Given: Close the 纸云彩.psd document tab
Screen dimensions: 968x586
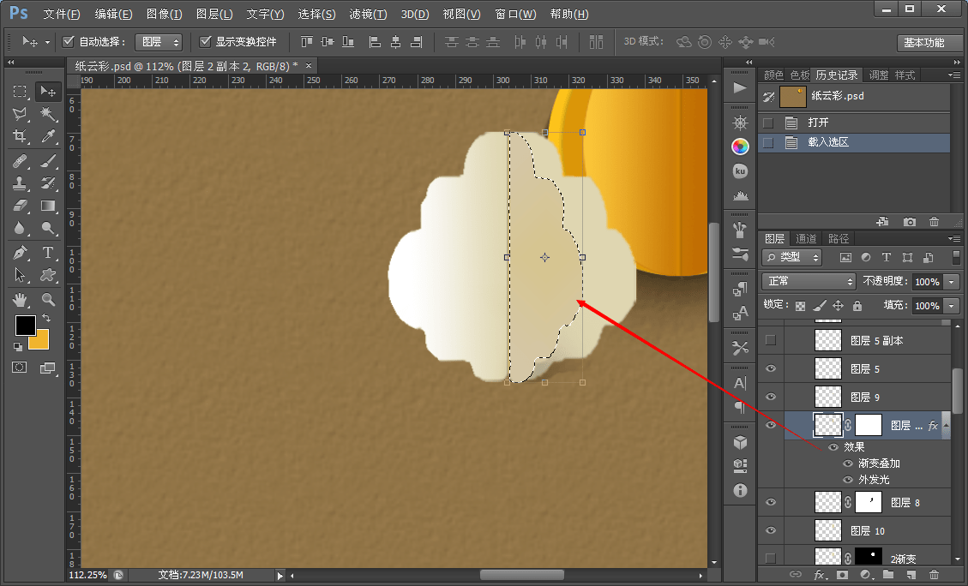Looking at the screenshot, I should coord(308,65).
